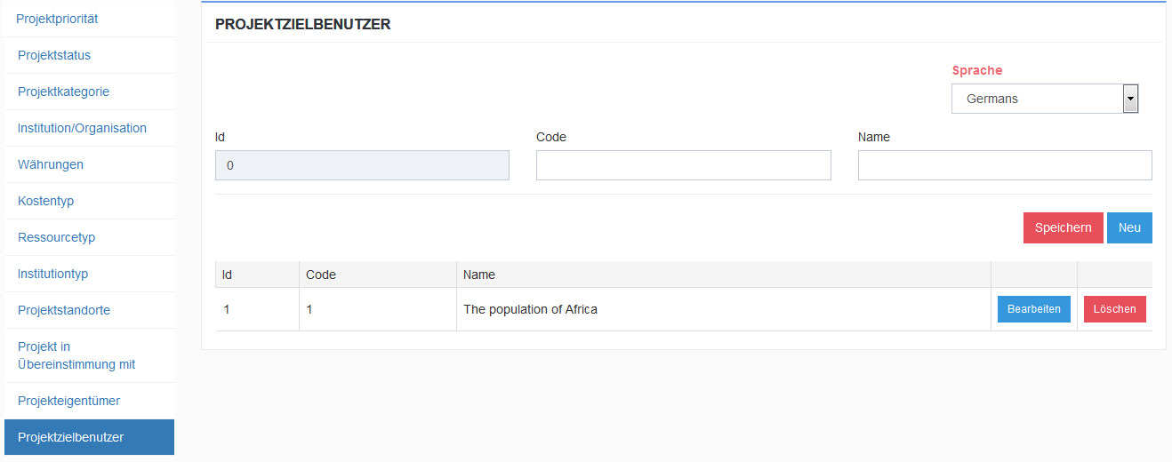Open Projektpriorität in the sidebar

(57, 18)
